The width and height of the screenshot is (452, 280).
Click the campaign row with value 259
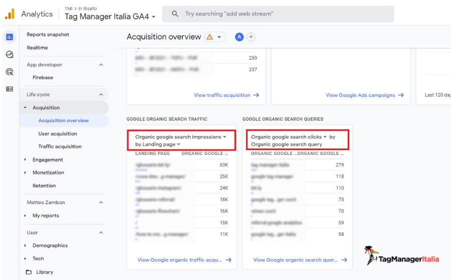click(x=196, y=58)
